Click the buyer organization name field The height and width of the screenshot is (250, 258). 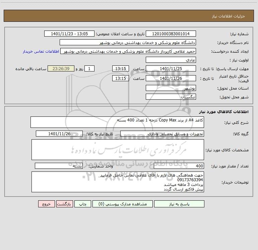click(128, 43)
